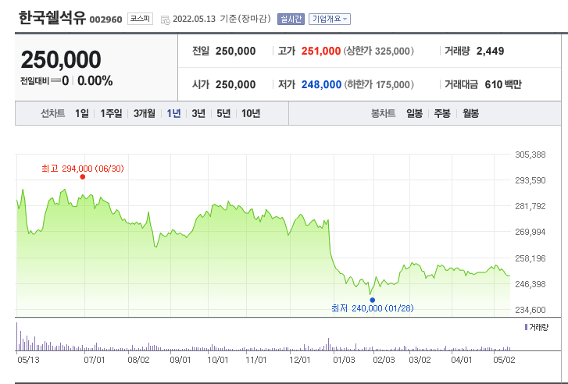Switch to the 일봉 candlestick chart
Screen dimensions: 568x384
(414, 114)
